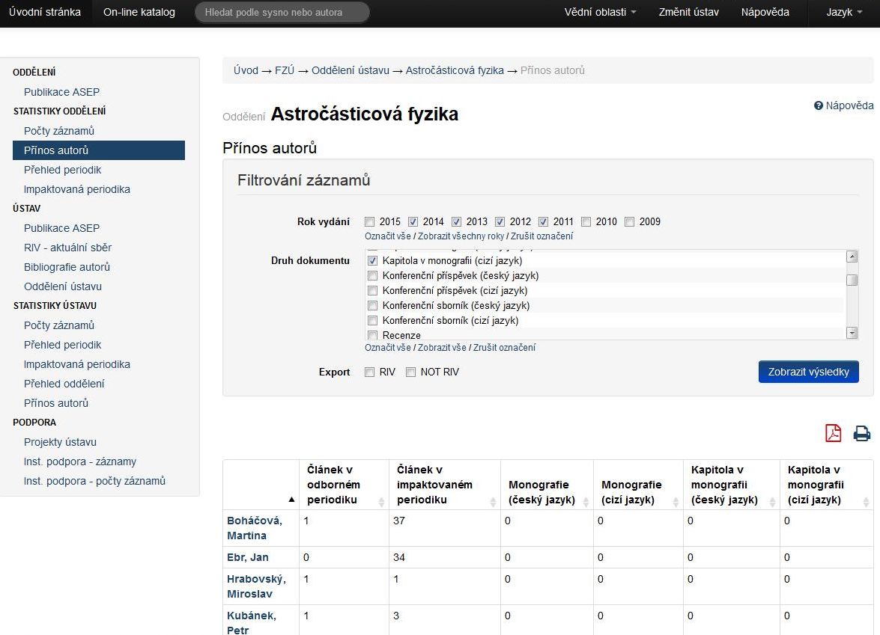Screen dimensions: 880x635
Task: Open author Ebr, Jan
Action: coord(247,558)
